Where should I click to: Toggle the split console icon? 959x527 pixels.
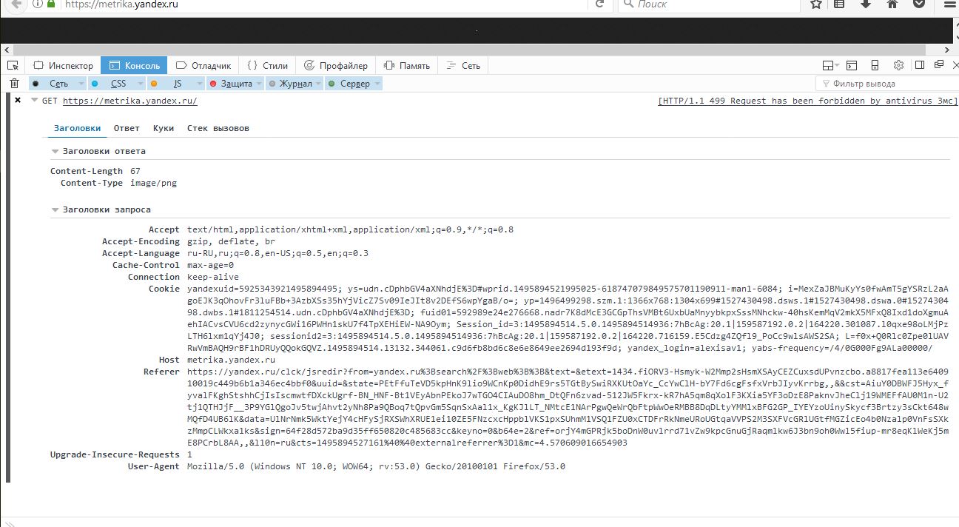[852, 65]
